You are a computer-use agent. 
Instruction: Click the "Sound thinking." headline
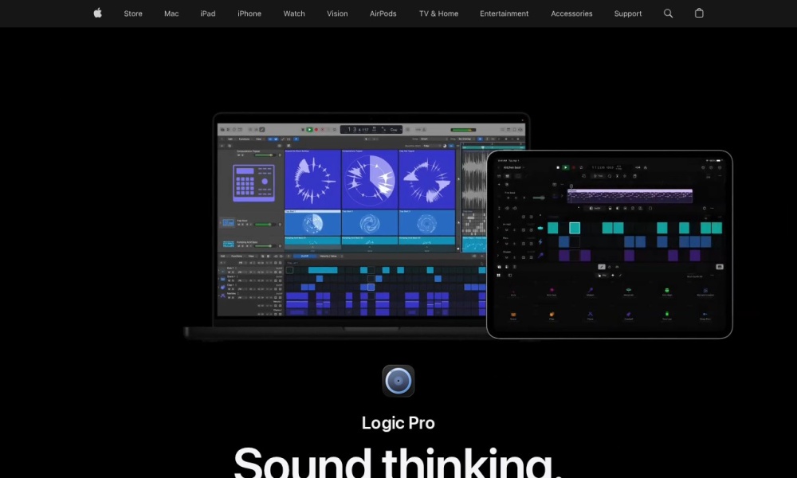pyautogui.click(x=398, y=461)
